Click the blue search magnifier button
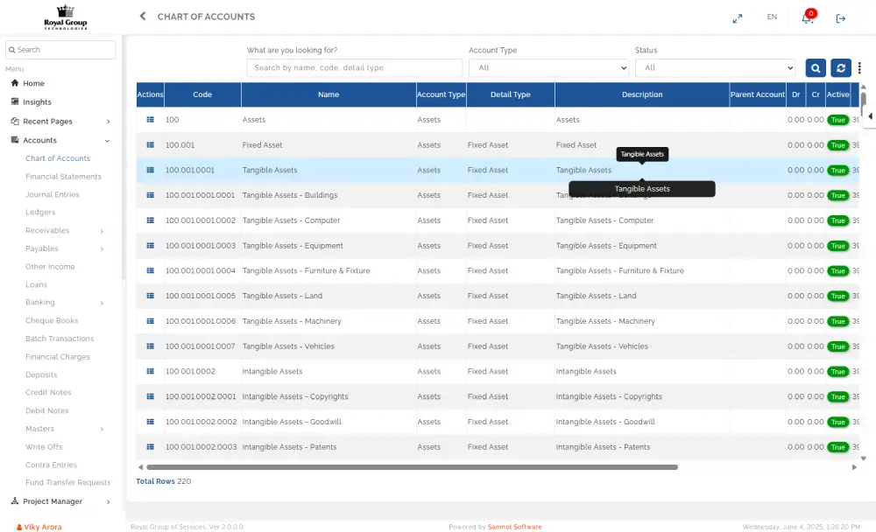 coord(816,68)
